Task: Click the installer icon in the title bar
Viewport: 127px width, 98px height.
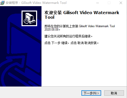Action: 2,3
